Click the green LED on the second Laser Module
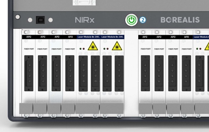 105,49
